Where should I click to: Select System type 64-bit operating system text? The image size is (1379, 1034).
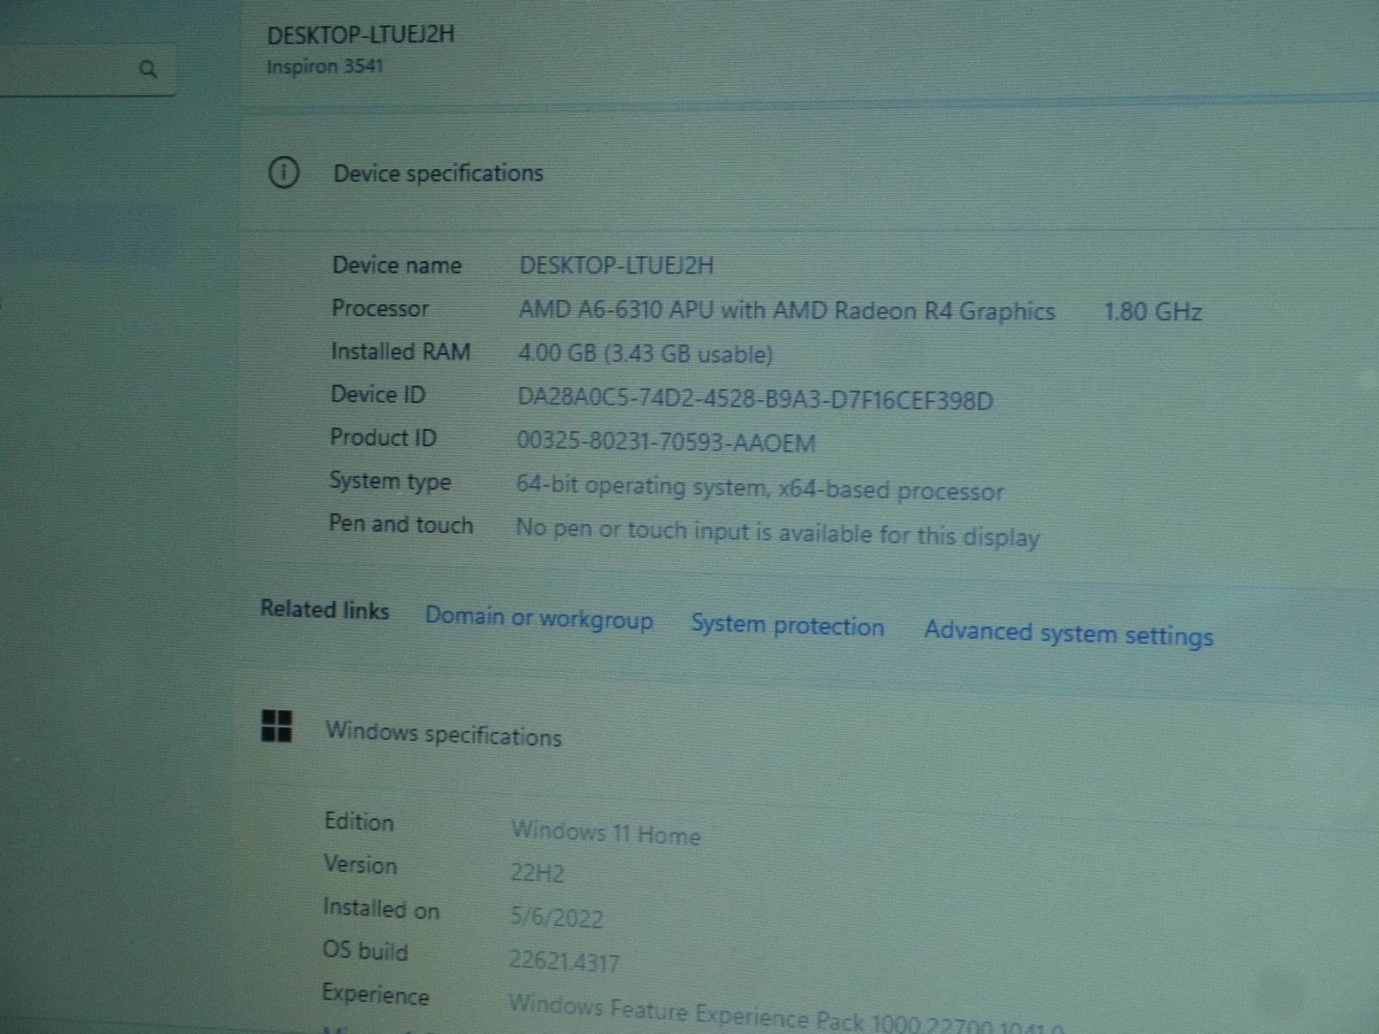(759, 489)
